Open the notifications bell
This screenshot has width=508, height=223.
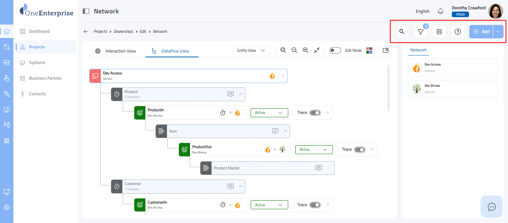click(441, 11)
